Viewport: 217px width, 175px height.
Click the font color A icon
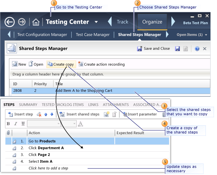pyautogui.click(x=80, y=124)
